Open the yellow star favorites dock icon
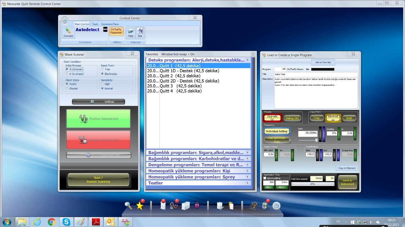The height and width of the screenshot is (227, 405). [140, 205]
